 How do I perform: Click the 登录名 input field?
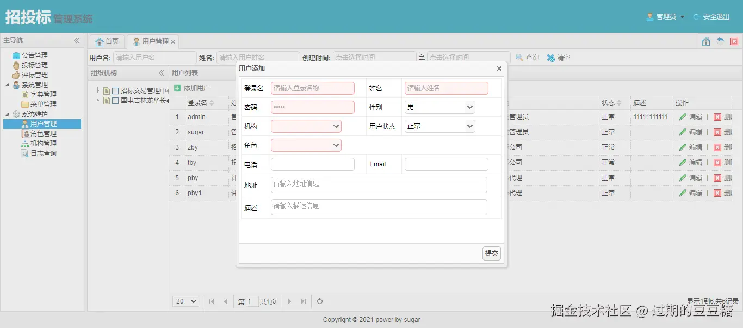pos(313,88)
